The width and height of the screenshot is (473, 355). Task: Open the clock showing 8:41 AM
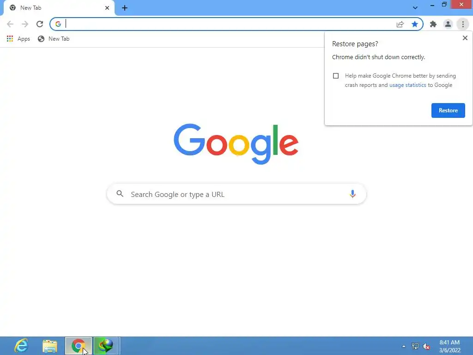click(x=449, y=346)
